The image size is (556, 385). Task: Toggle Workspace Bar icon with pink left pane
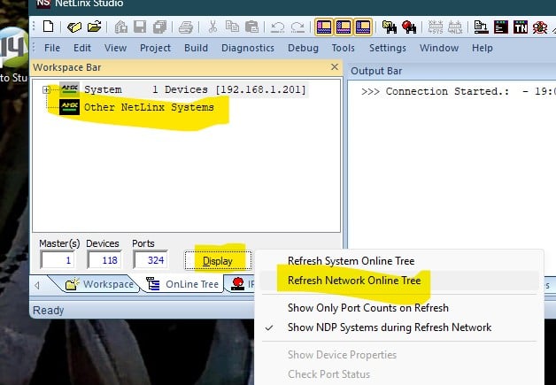point(324,27)
